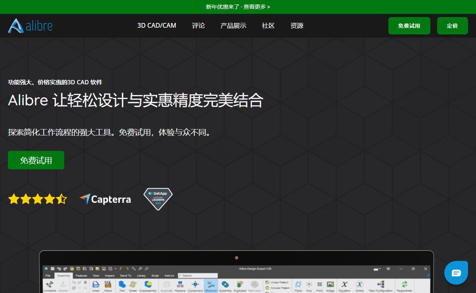Open the Send To ribbon tab
The image size is (476, 293).
125,276
